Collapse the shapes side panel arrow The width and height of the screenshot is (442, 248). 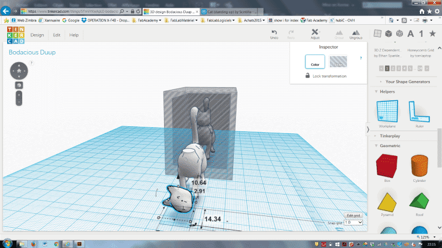(368, 130)
